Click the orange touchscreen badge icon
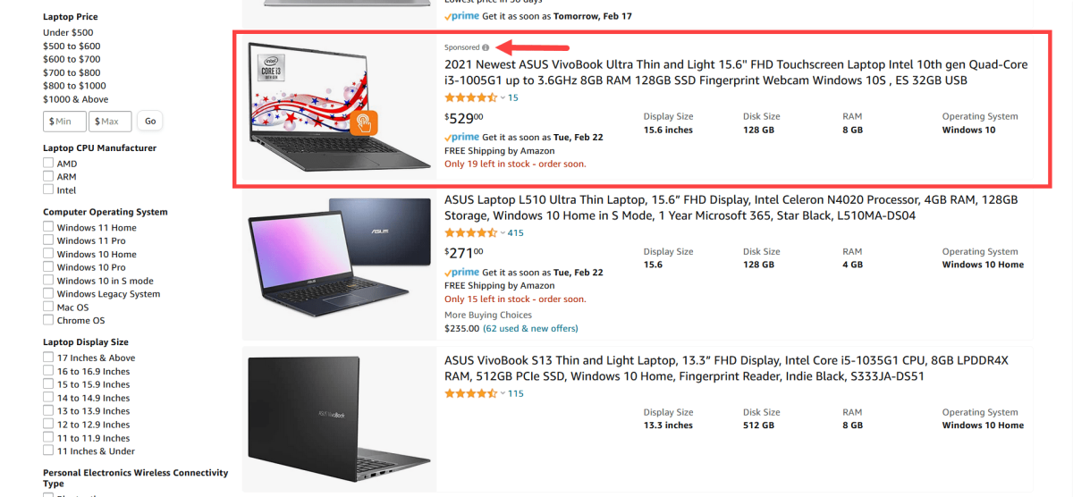This screenshot has width=1073, height=497. (364, 122)
